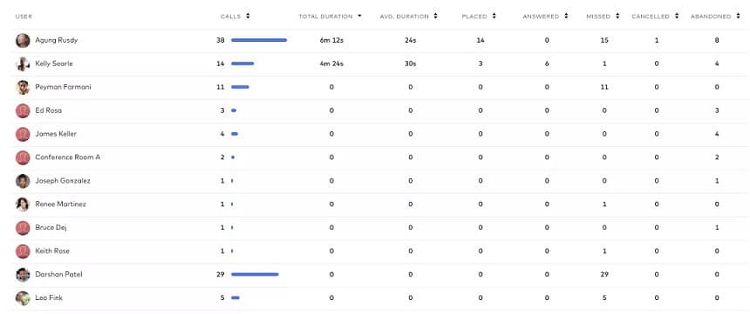Sort by Total Duration arrow
The image size is (750, 314).
click(x=359, y=17)
